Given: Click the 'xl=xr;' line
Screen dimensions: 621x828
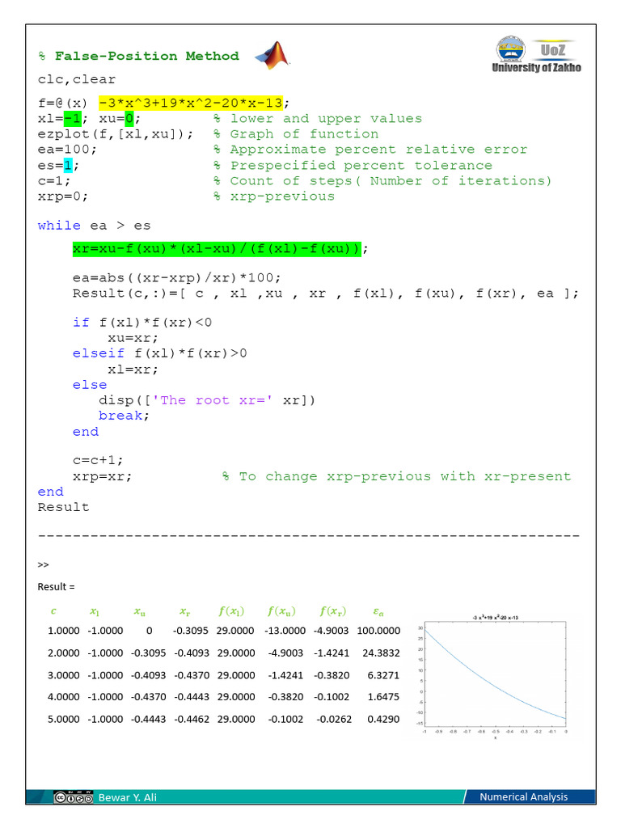Looking at the screenshot, I should (133, 369).
